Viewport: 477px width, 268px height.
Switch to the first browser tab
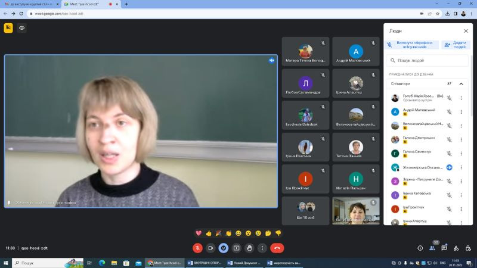click(x=30, y=4)
